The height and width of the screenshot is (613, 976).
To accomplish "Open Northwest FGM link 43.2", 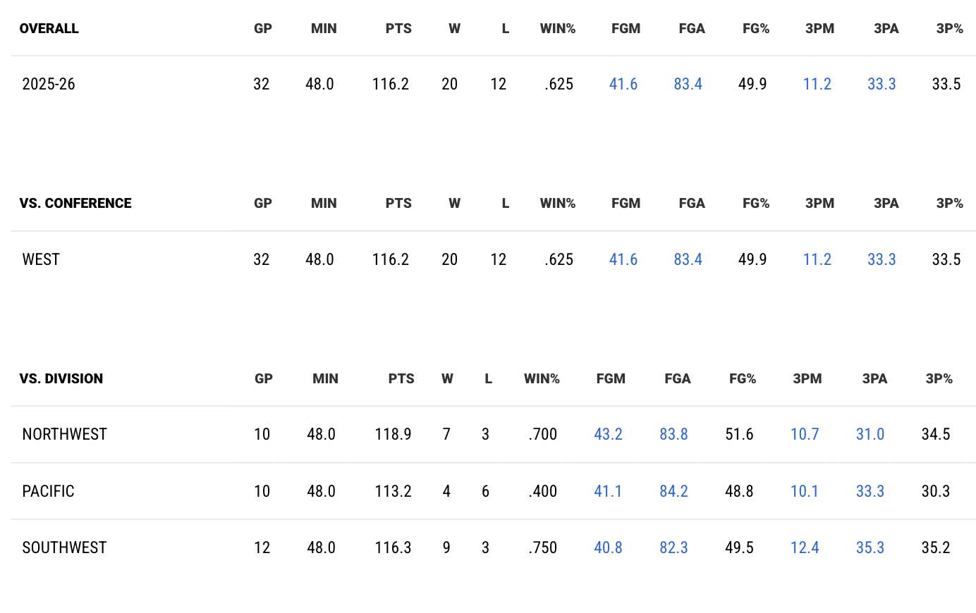I will (608, 434).
